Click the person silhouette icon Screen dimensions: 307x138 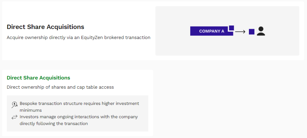pyautogui.click(x=261, y=31)
